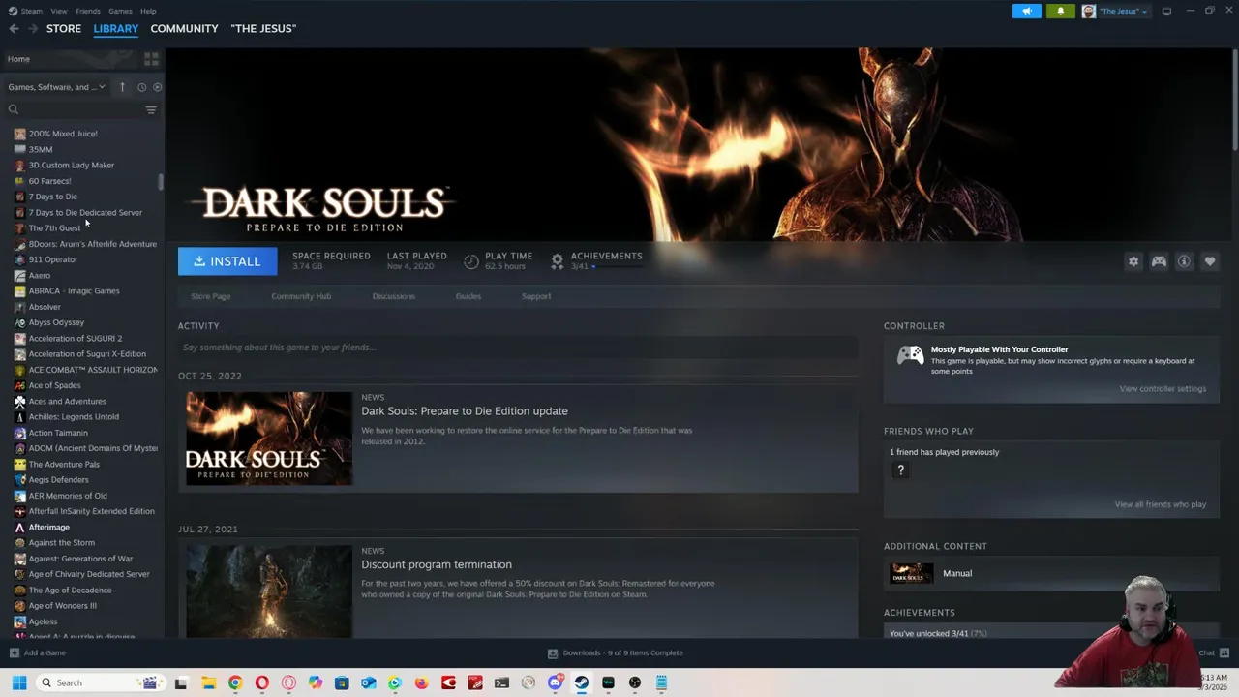Click the play time clock icon
1239x697 pixels.
pyautogui.click(x=471, y=261)
